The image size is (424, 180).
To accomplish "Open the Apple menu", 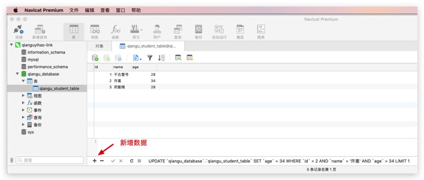I will tap(16, 10).
